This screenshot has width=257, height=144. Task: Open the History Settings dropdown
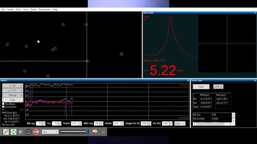click(x=12, y=95)
